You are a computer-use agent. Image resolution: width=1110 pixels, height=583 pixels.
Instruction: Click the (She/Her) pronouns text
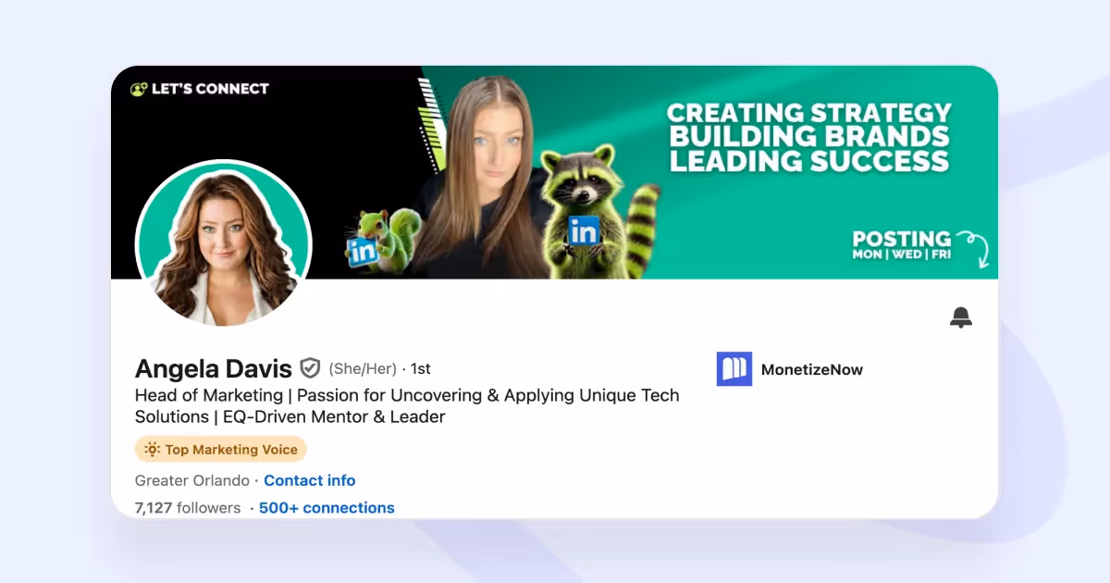pos(363,368)
